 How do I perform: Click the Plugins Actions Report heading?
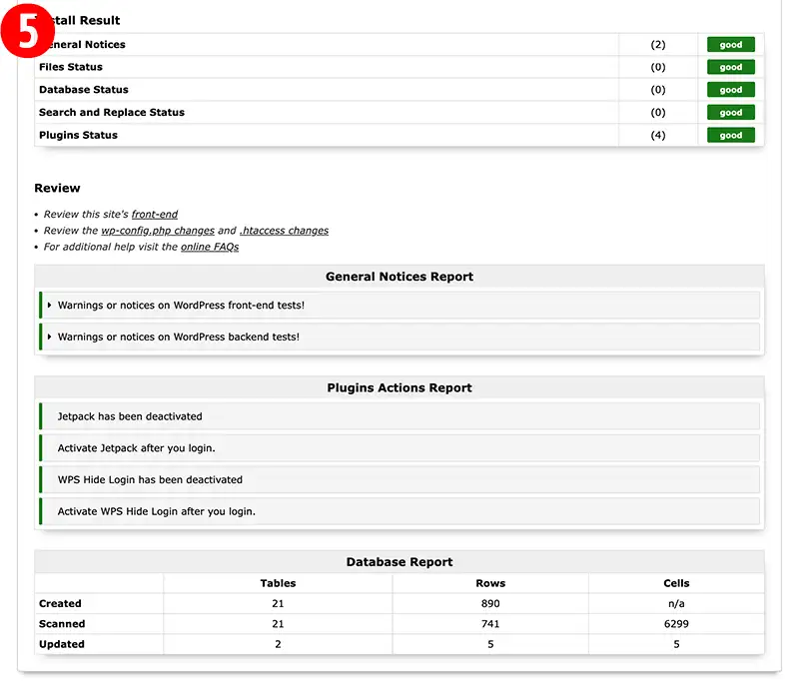[x=399, y=387]
